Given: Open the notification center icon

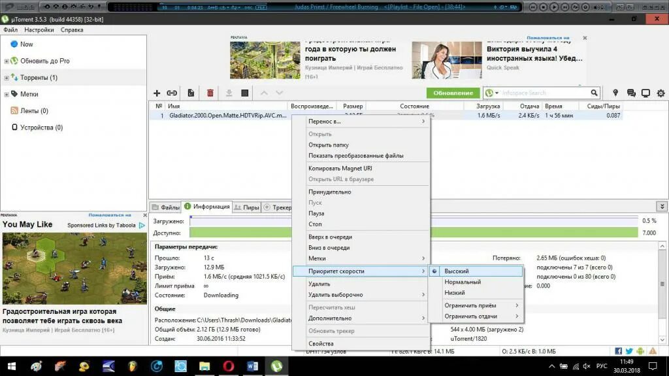Looking at the screenshot, I should (x=653, y=366).
